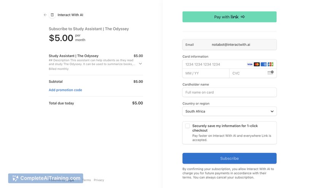Click the blue Subscribe button

point(229,158)
